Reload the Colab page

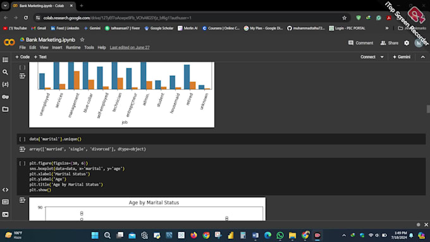[x=26, y=18]
